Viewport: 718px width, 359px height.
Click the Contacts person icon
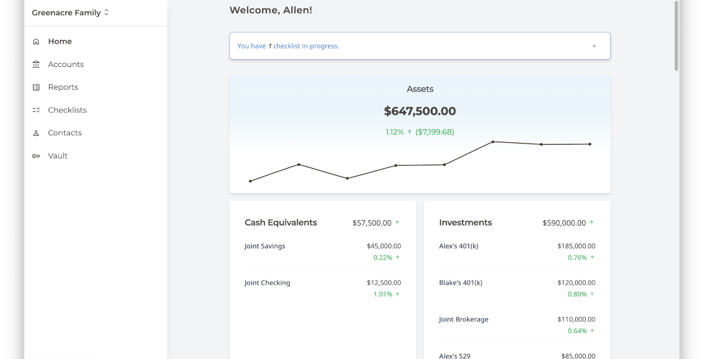[x=36, y=133]
